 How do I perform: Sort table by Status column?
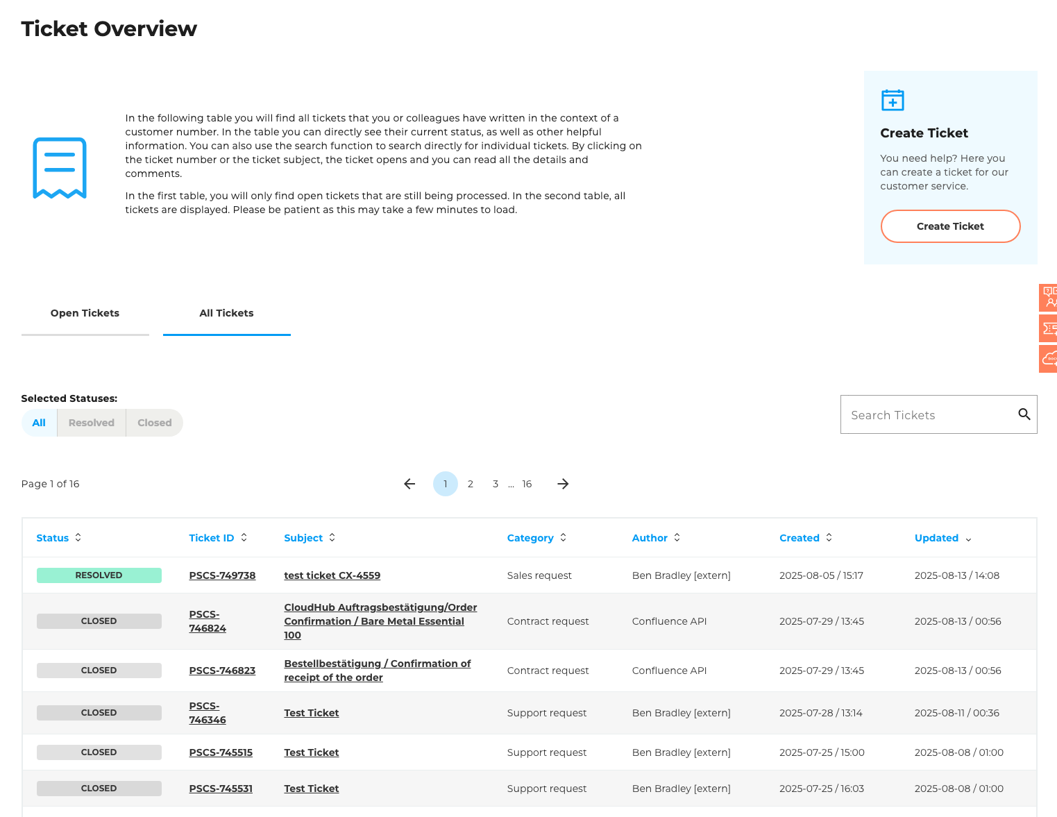58,538
